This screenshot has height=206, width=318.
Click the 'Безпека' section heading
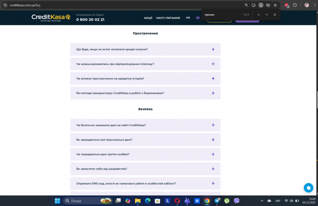coord(145,109)
